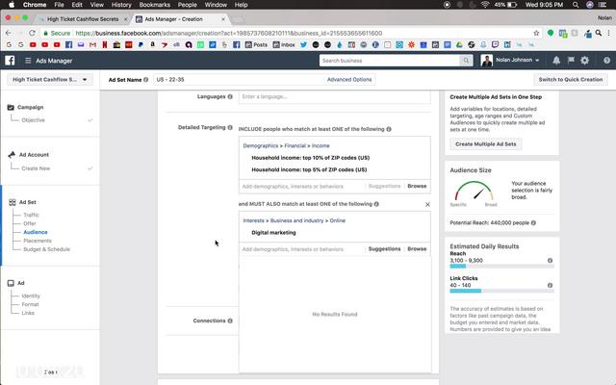
Task: Click the Languages info icon
Action: pyautogui.click(x=230, y=96)
